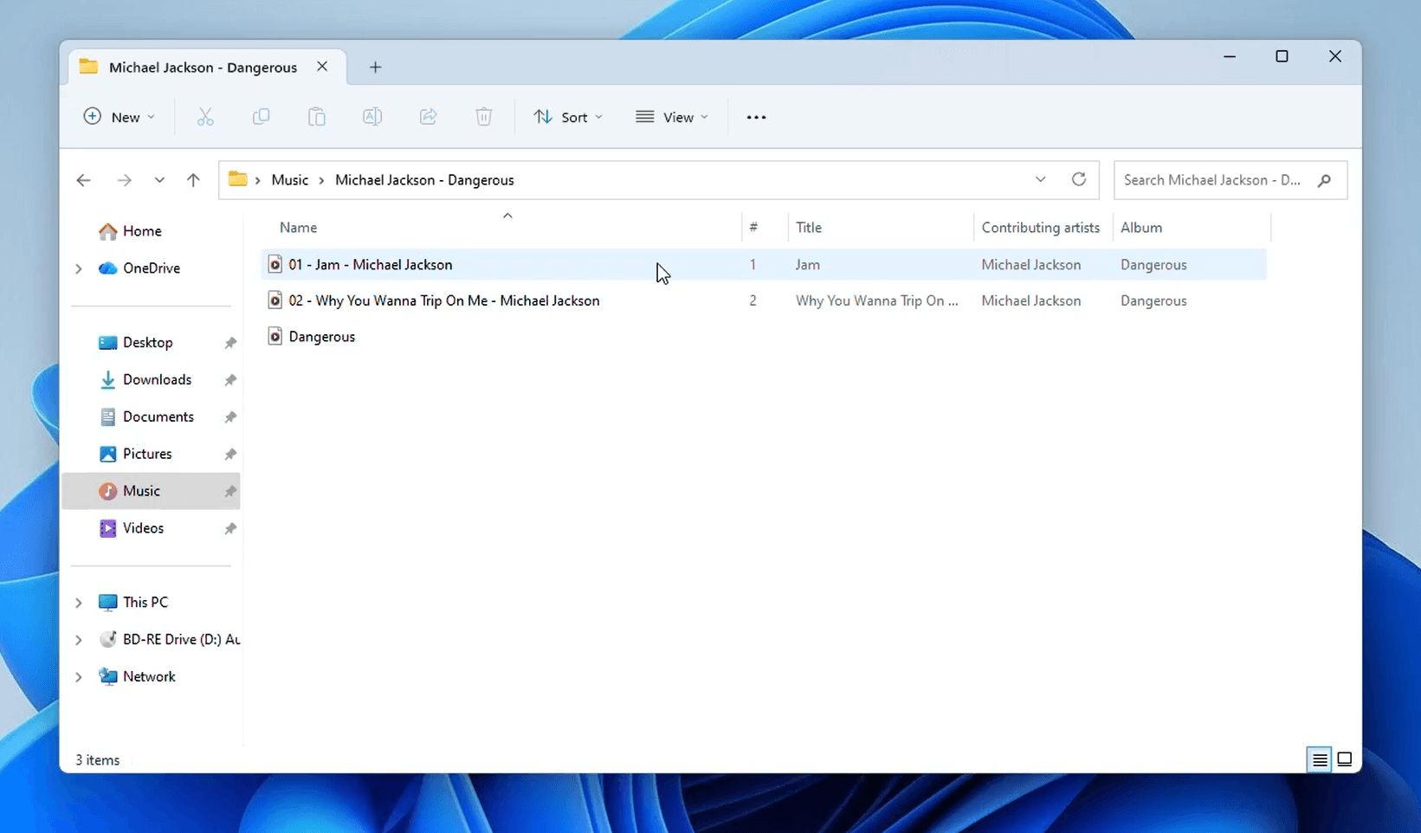Open the New item dropdown
Image resolution: width=1421 pixels, height=833 pixels.
119,117
